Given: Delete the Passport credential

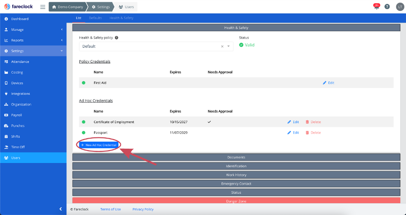Looking at the screenshot, I should 313,133.
